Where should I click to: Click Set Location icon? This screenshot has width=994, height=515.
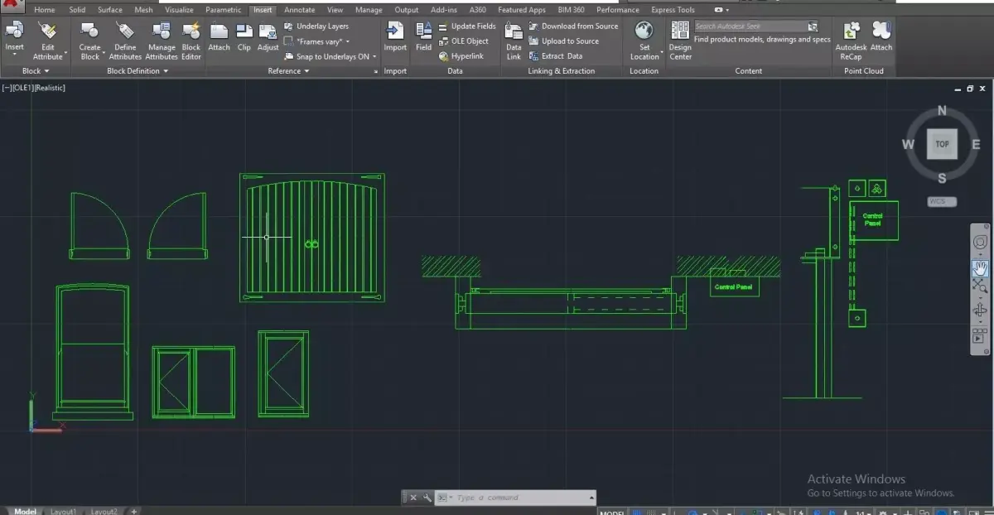[644, 31]
